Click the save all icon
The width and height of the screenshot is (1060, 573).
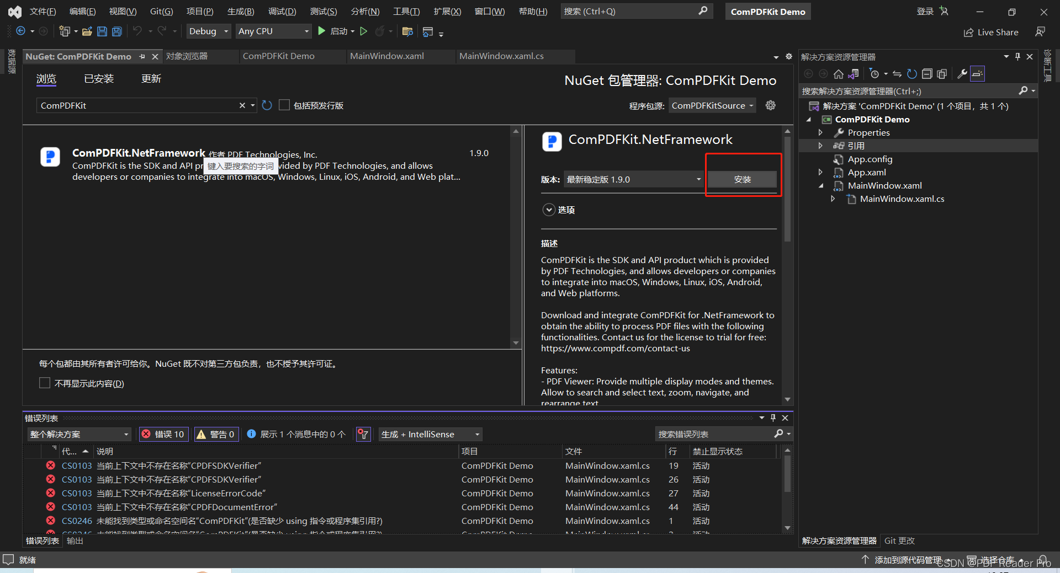point(117,31)
